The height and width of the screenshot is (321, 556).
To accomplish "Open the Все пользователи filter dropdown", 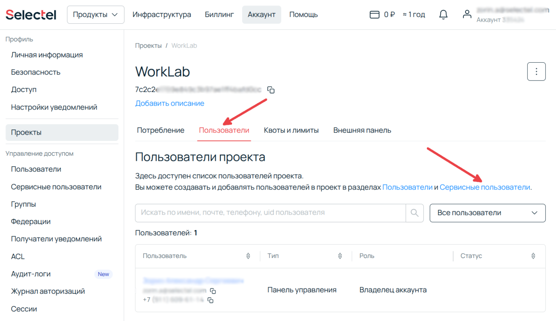I will [487, 213].
